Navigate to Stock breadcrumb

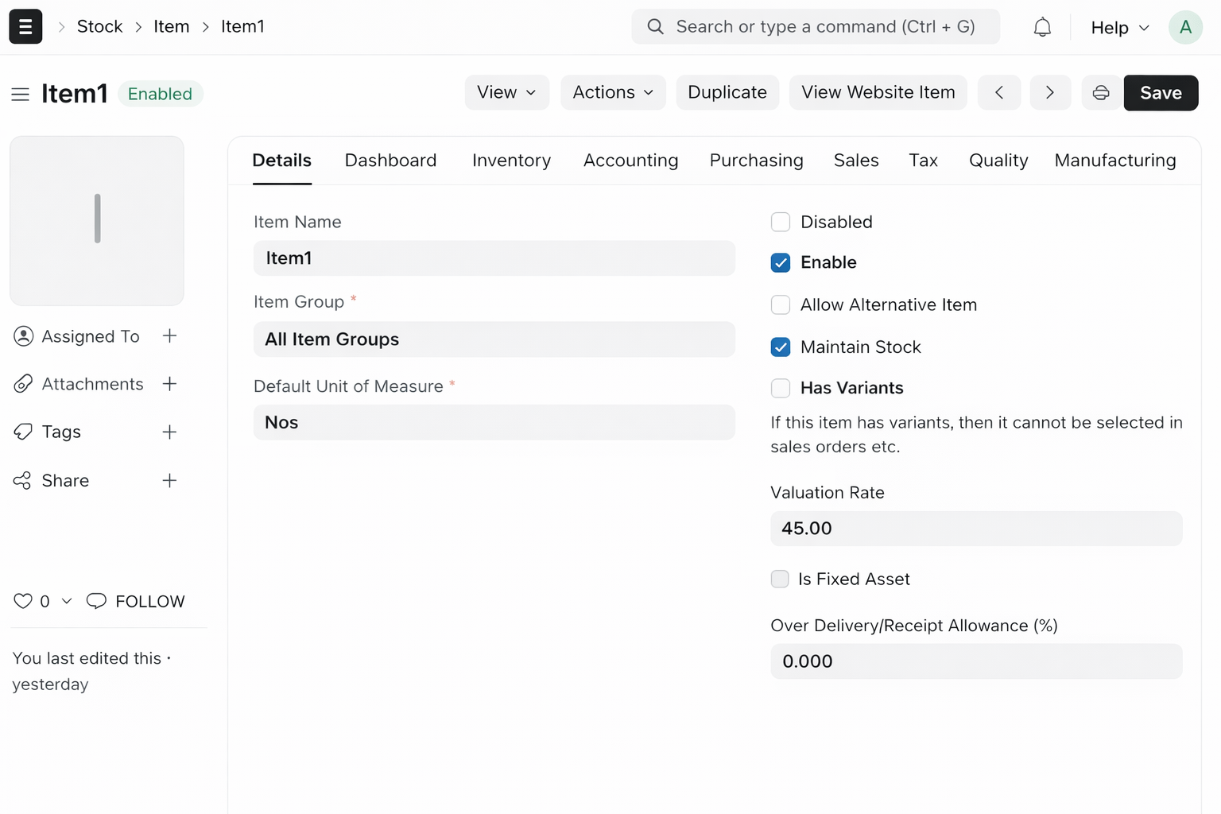[100, 27]
